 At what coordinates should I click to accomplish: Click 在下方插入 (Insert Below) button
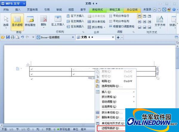(x=76, y=16)
